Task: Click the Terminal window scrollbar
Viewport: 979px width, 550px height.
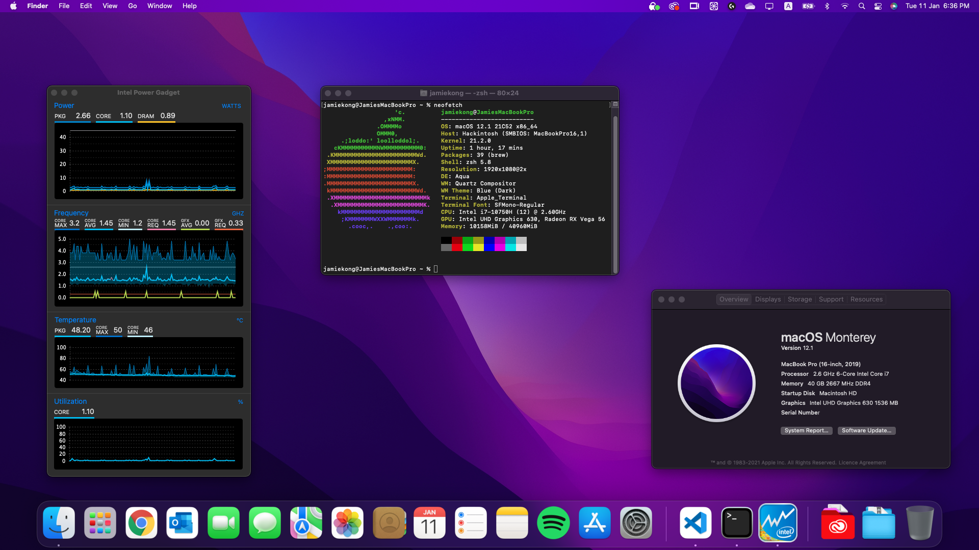Action: (x=615, y=194)
